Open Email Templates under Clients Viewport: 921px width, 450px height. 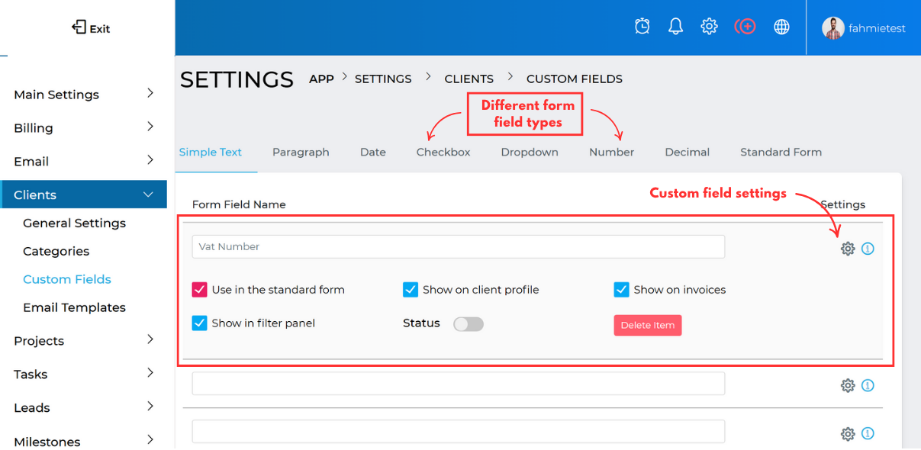[x=74, y=307]
